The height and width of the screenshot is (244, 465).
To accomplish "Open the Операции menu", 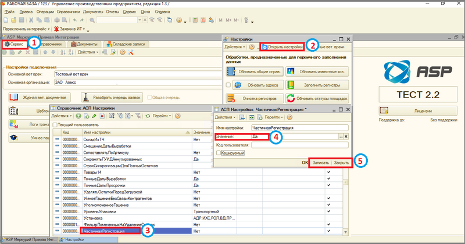I will coord(45,12).
